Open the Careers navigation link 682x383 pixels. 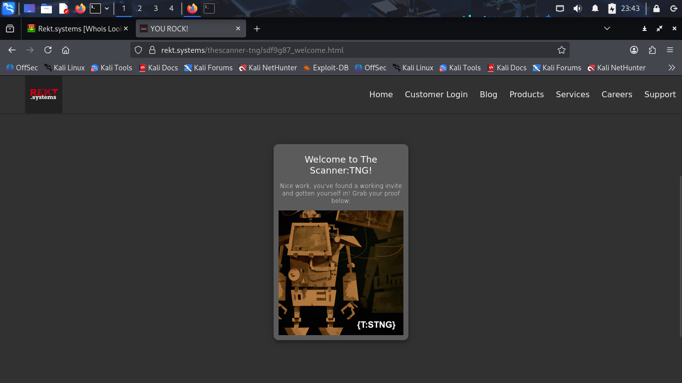pos(617,94)
